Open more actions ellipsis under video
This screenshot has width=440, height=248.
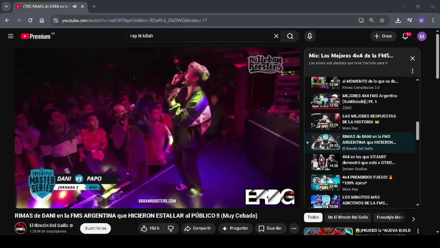(x=294, y=228)
